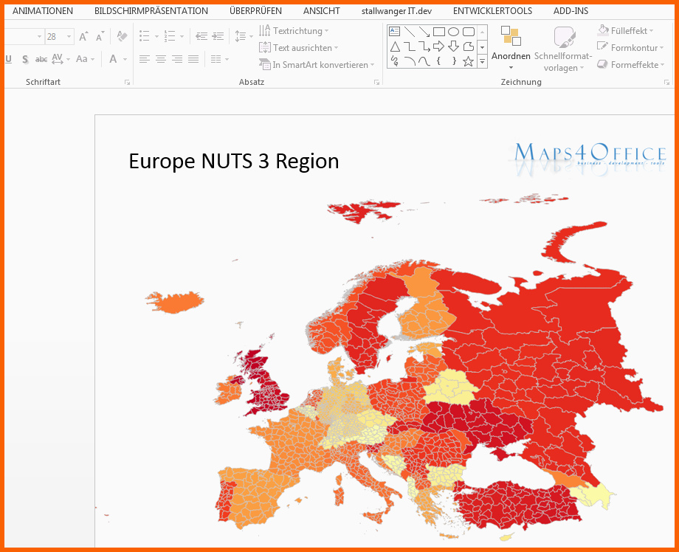Switch to the ENTWICKLERTOOLS tab
This screenshot has width=679, height=552.
point(492,11)
